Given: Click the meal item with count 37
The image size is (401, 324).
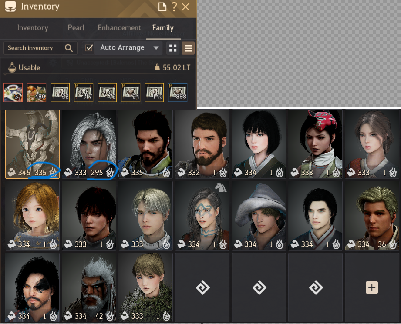Looking at the screenshot, I should coord(13,93).
